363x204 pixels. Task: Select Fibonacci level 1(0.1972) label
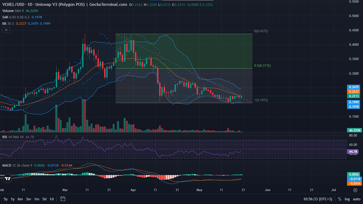coord(261,100)
